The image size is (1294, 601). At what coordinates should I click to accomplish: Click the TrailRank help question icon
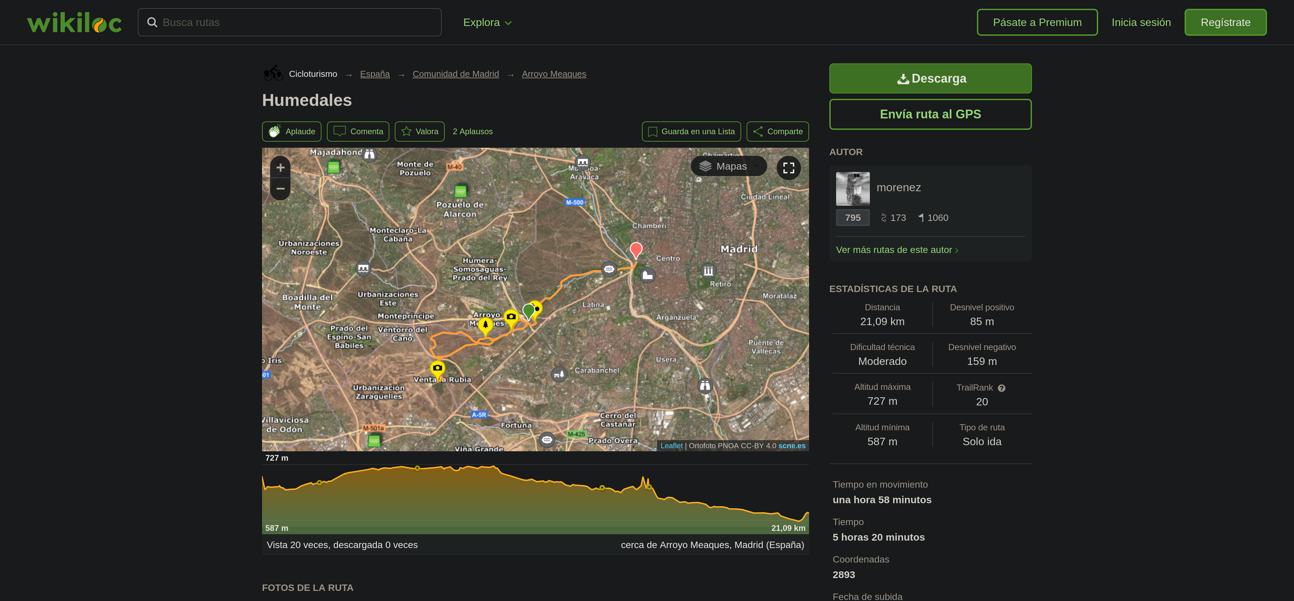pos(1001,388)
